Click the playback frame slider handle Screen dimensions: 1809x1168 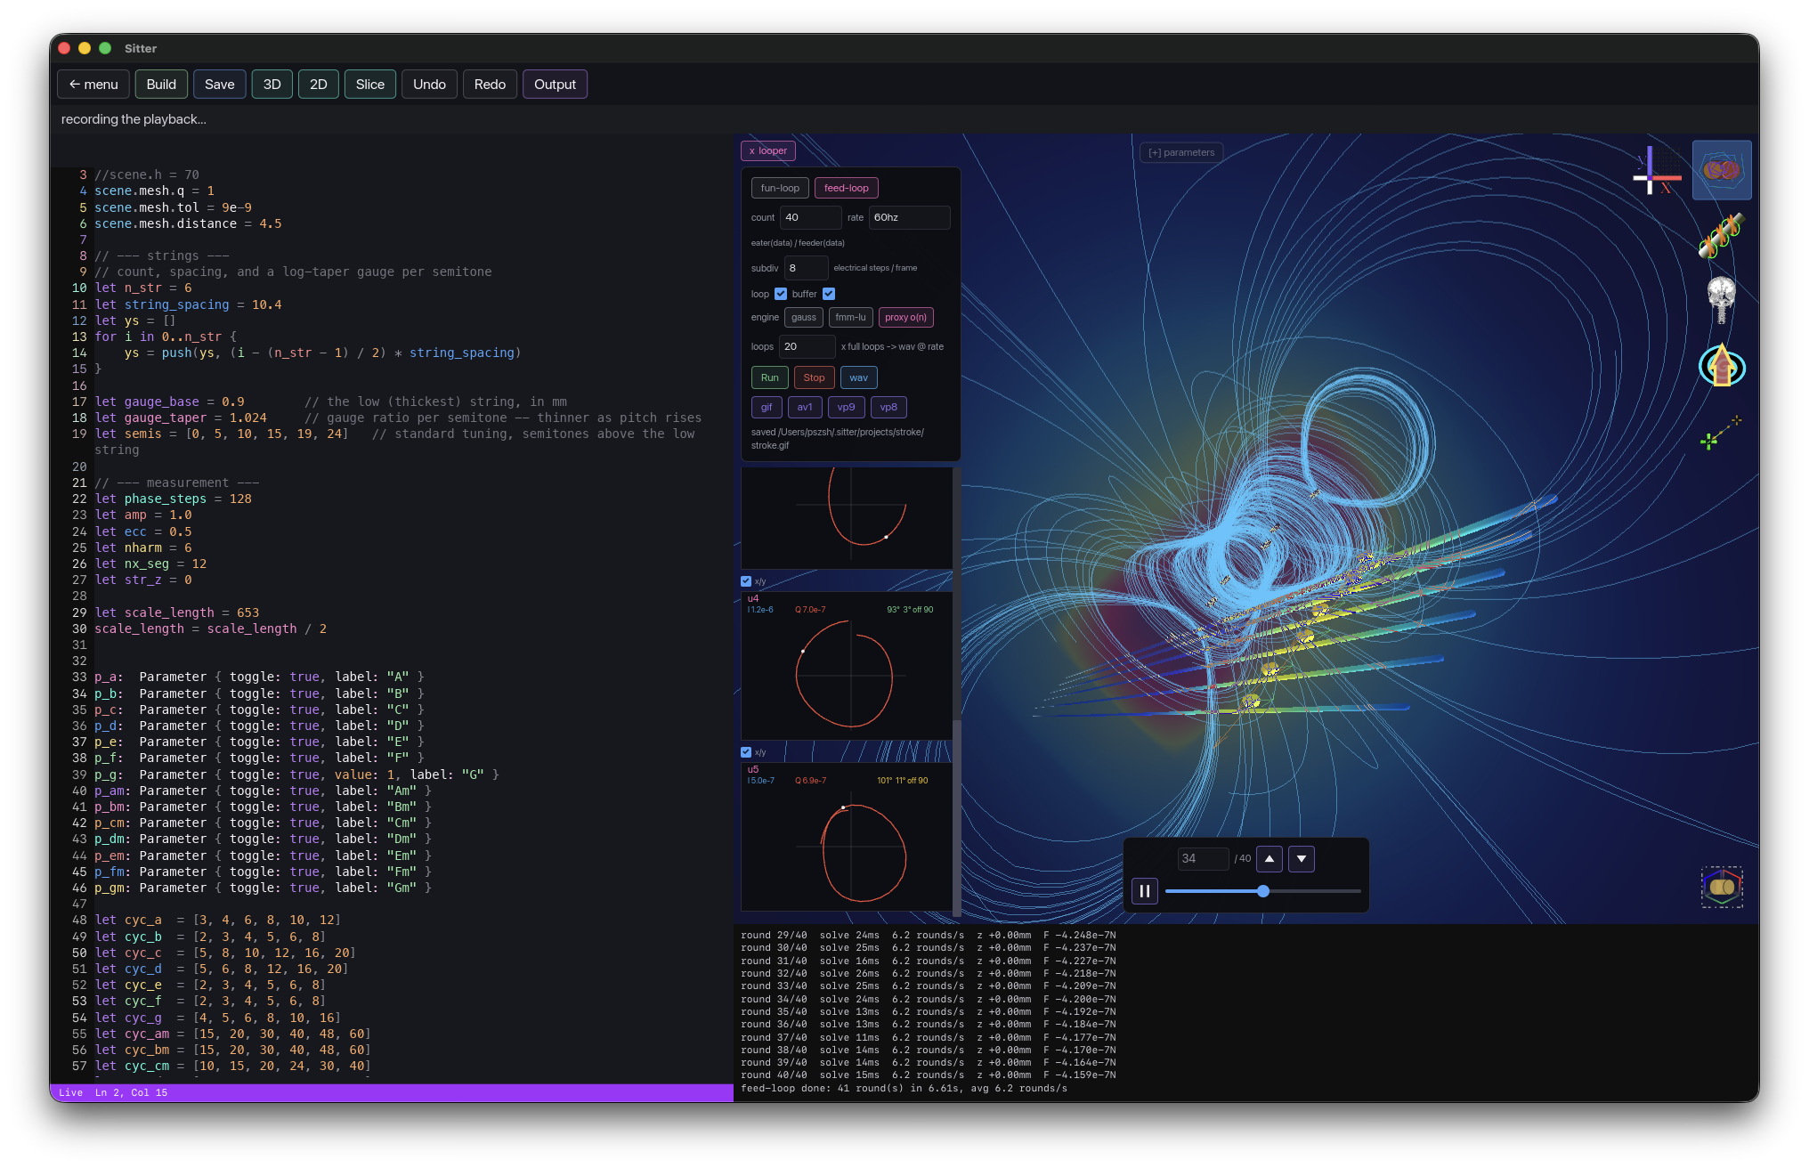coord(1263,891)
